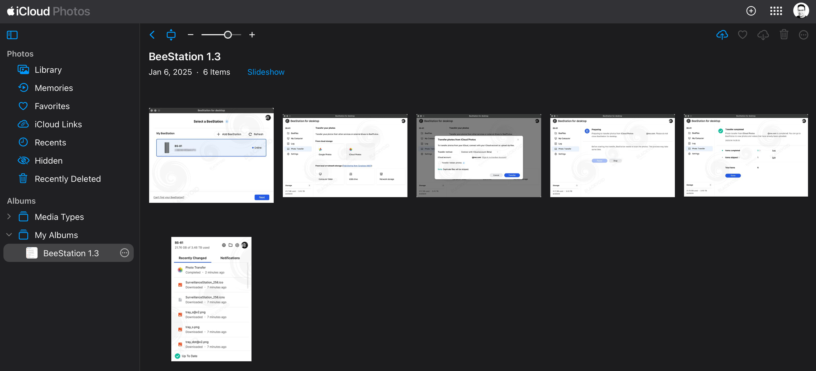This screenshot has width=816, height=371.
Task: Select Media Types folder
Action: click(59, 217)
